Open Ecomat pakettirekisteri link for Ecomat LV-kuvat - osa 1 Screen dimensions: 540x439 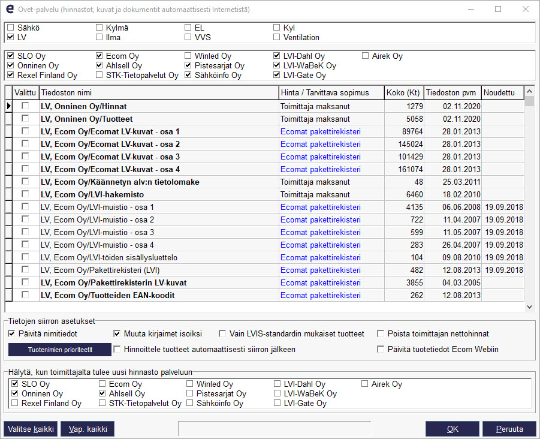point(321,131)
